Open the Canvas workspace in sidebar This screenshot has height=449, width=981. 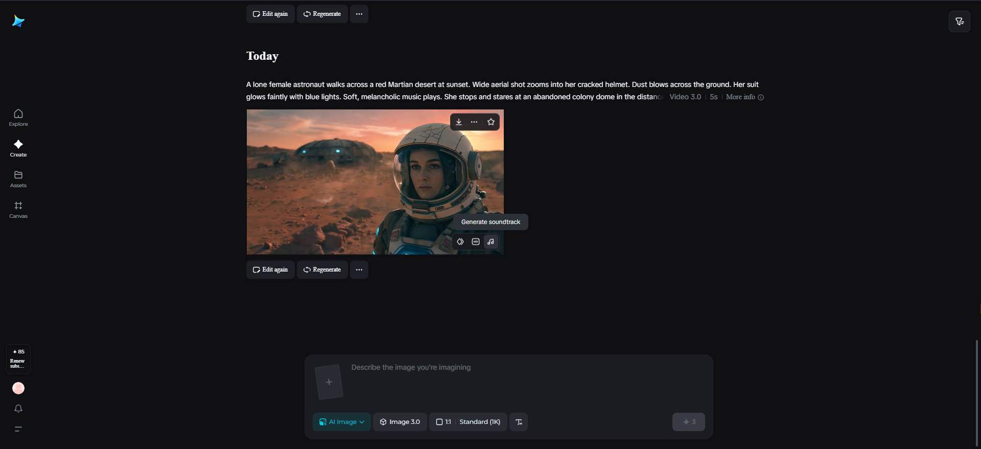click(18, 210)
